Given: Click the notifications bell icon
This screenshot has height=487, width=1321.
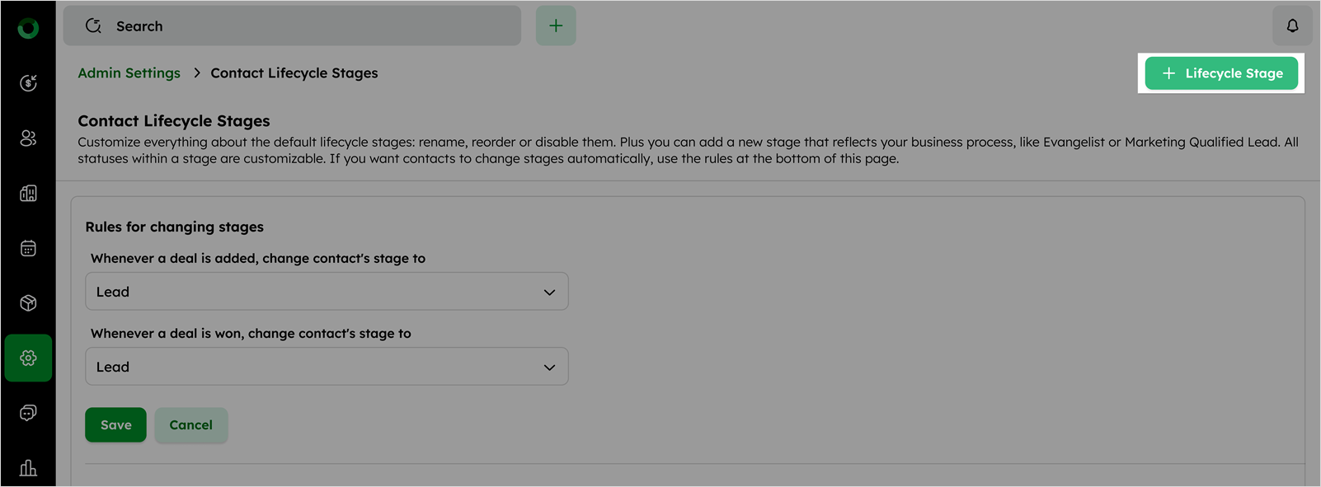Looking at the screenshot, I should [1292, 26].
